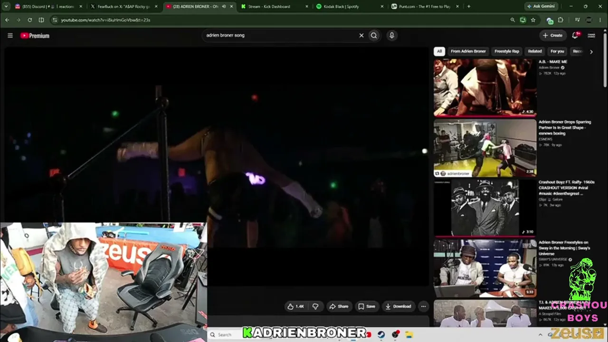Select the All filter chip
Image resolution: width=608 pixels, height=342 pixels.
[x=439, y=51]
